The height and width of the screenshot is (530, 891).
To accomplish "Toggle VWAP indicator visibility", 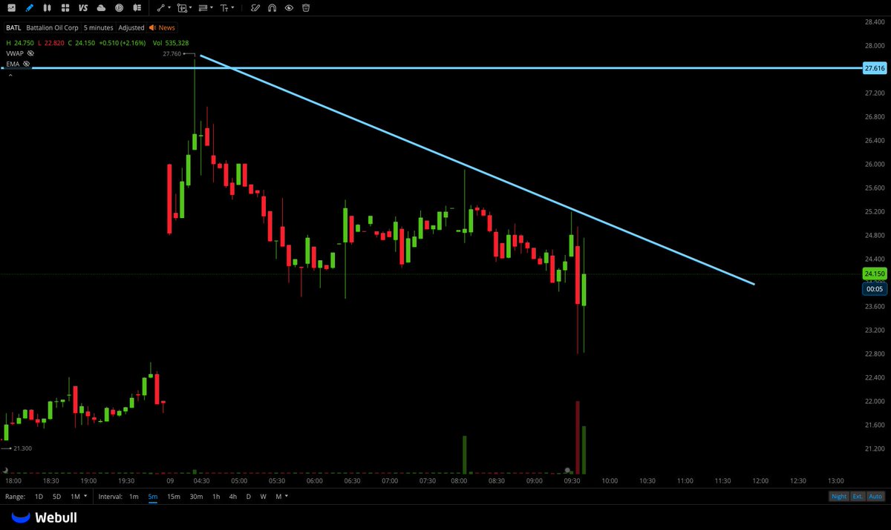I will (x=30, y=53).
